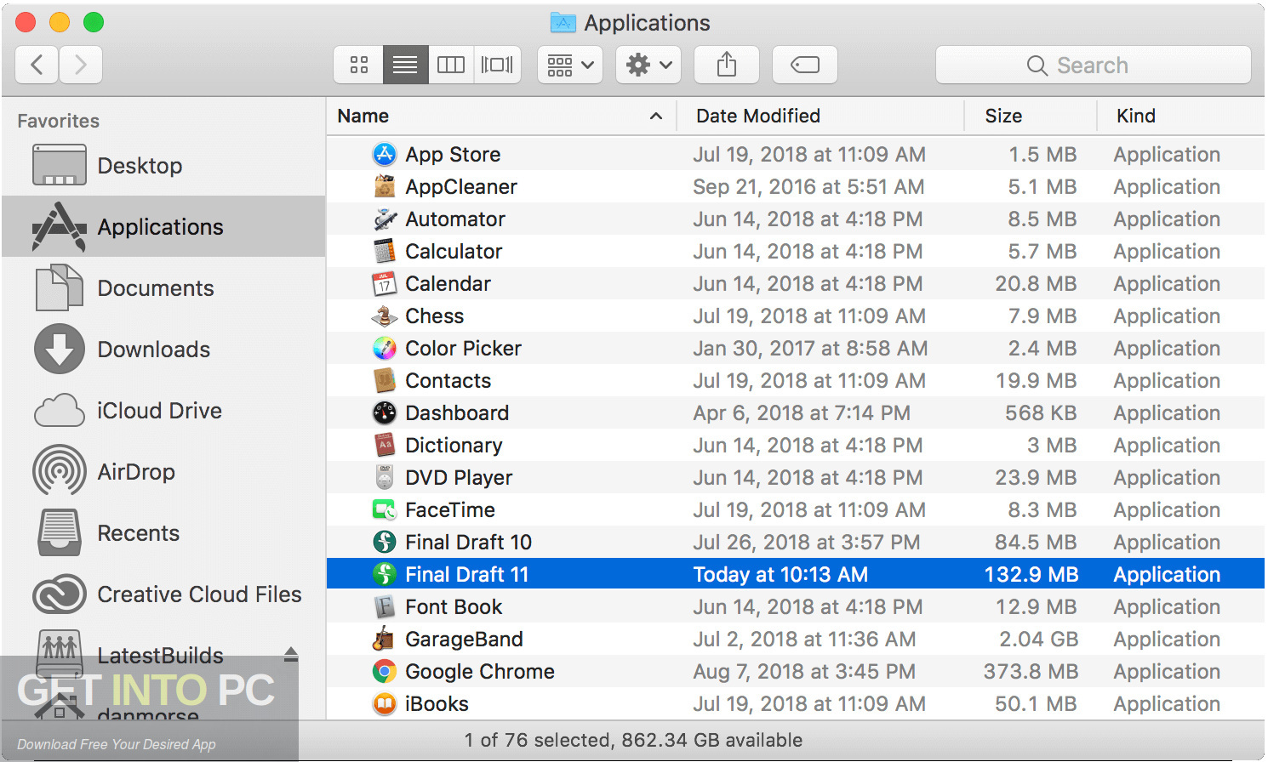The height and width of the screenshot is (762, 1268).
Task: Click the Share toolbar button
Action: 727,65
